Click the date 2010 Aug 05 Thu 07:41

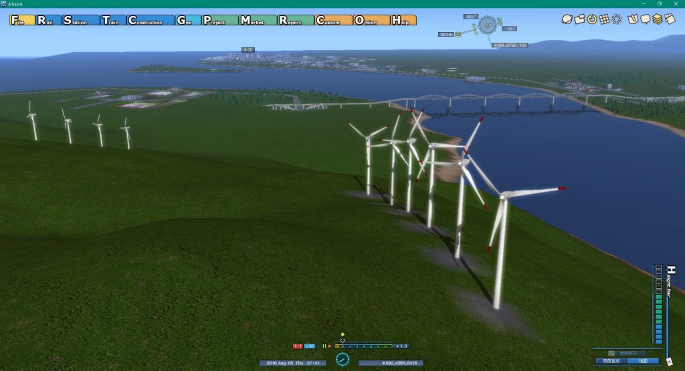click(x=293, y=363)
